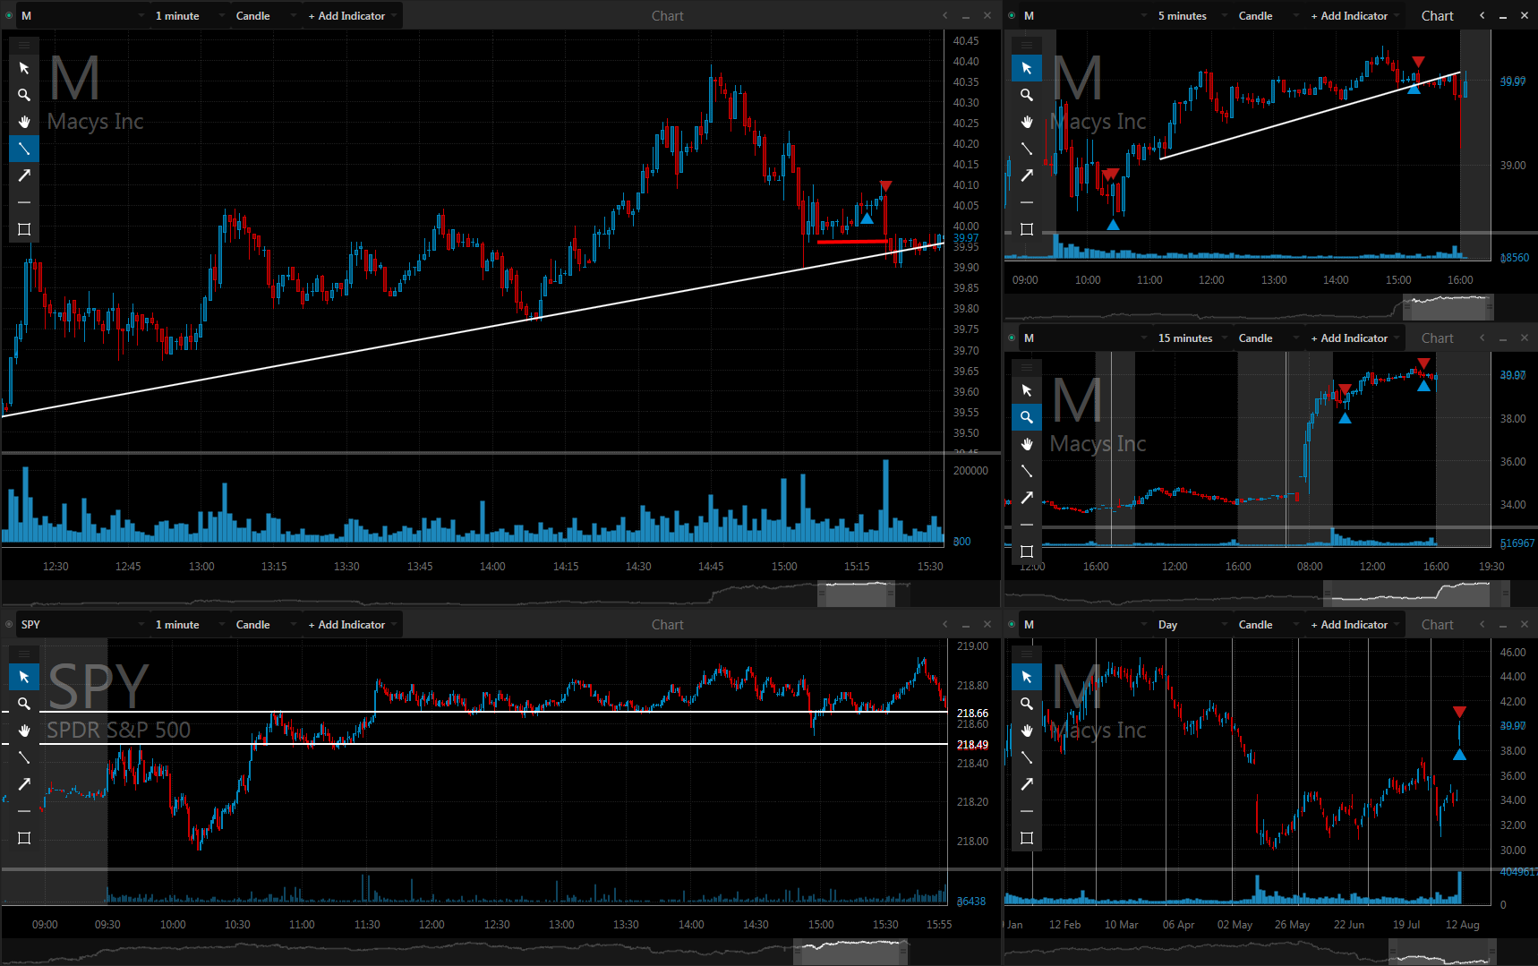Screen dimensions: 1538x966
Task: Select zoom magnifier tool in SPY chart
Action: 24,704
